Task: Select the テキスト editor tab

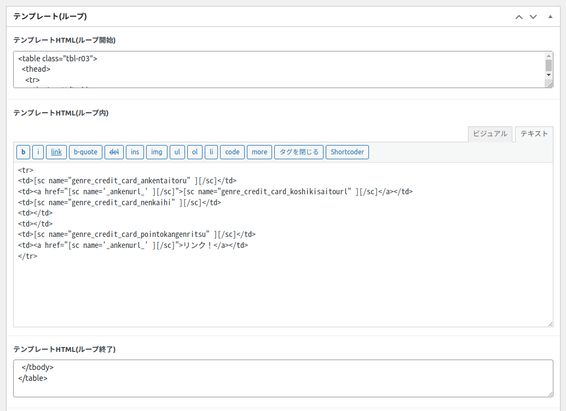Action: tap(534, 134)
